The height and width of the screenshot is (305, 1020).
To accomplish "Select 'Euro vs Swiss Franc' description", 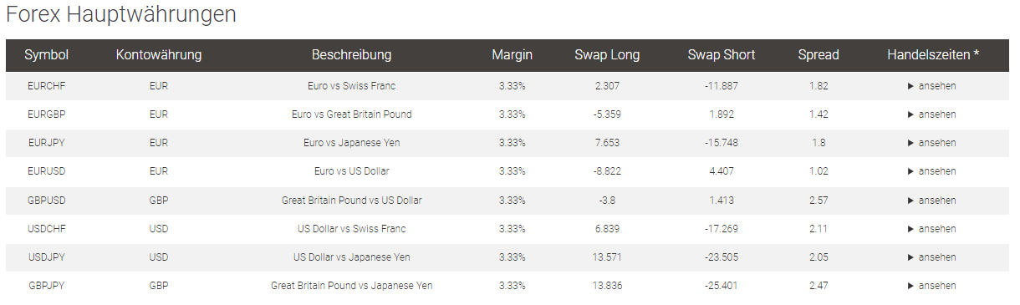I will coord(351,86).
